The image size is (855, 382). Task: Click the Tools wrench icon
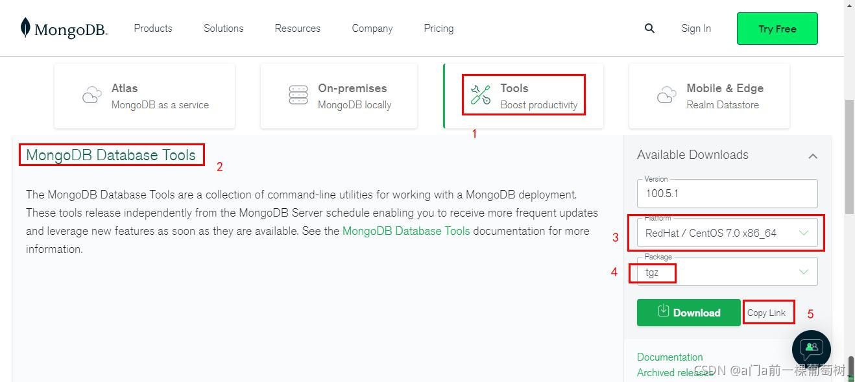click(x=481, y=95)
